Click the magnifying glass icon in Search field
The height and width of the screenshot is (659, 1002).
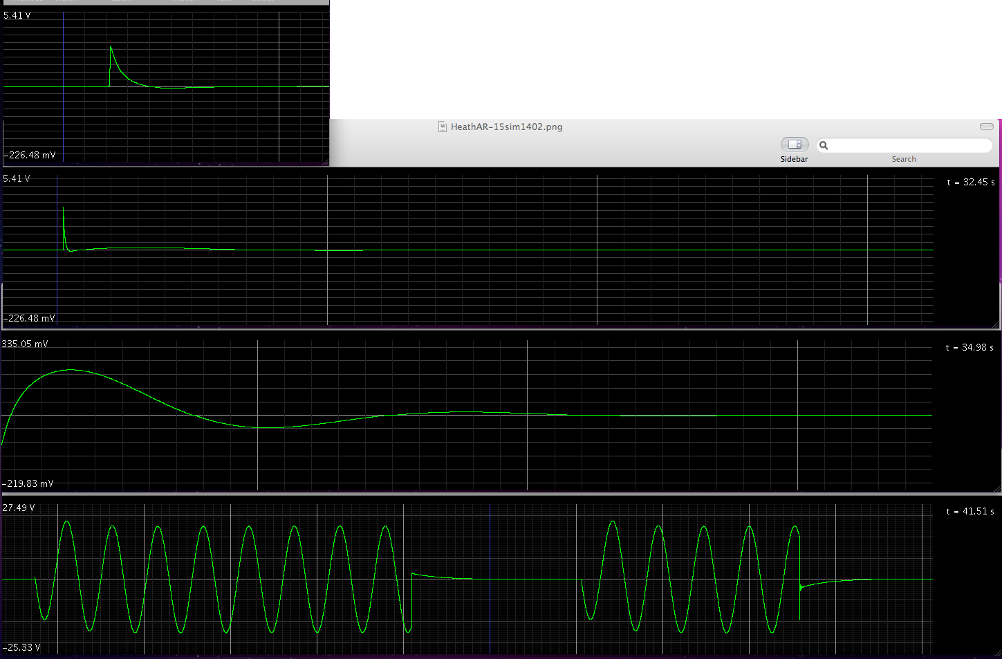pos(824,145)
